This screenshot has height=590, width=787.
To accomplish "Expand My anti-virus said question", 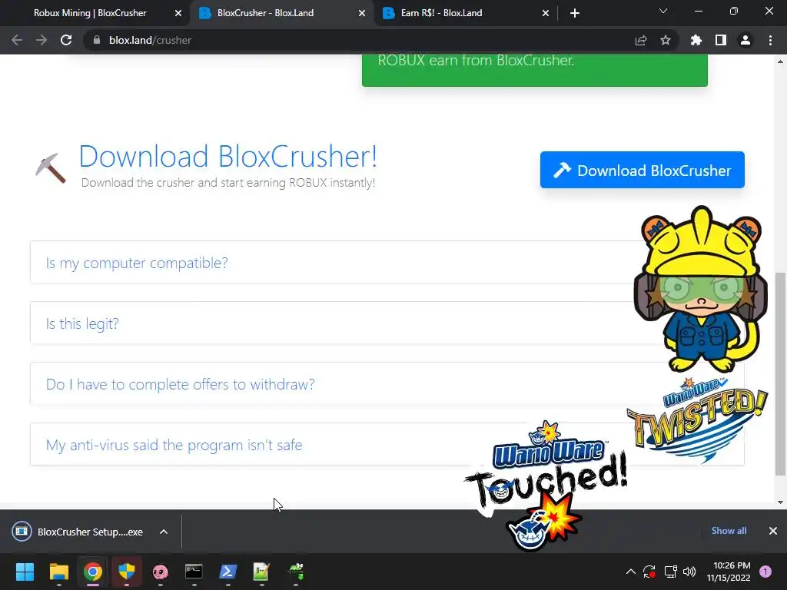I will [x=387, y=445].
